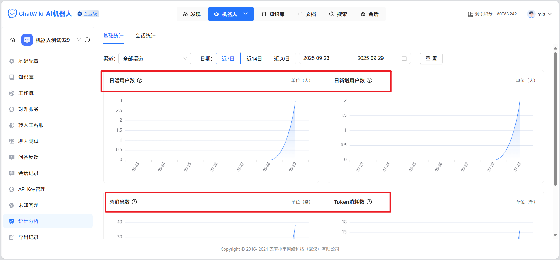Open API Key管理 in the sidebar

coord(48,189)
